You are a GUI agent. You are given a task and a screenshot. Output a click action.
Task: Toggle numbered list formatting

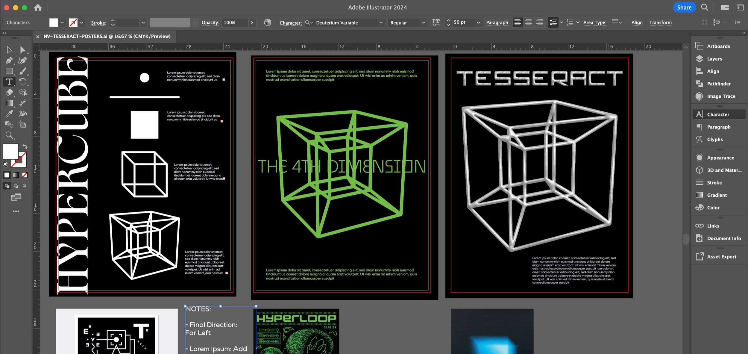pyautogui.click(x=570, y=22)
